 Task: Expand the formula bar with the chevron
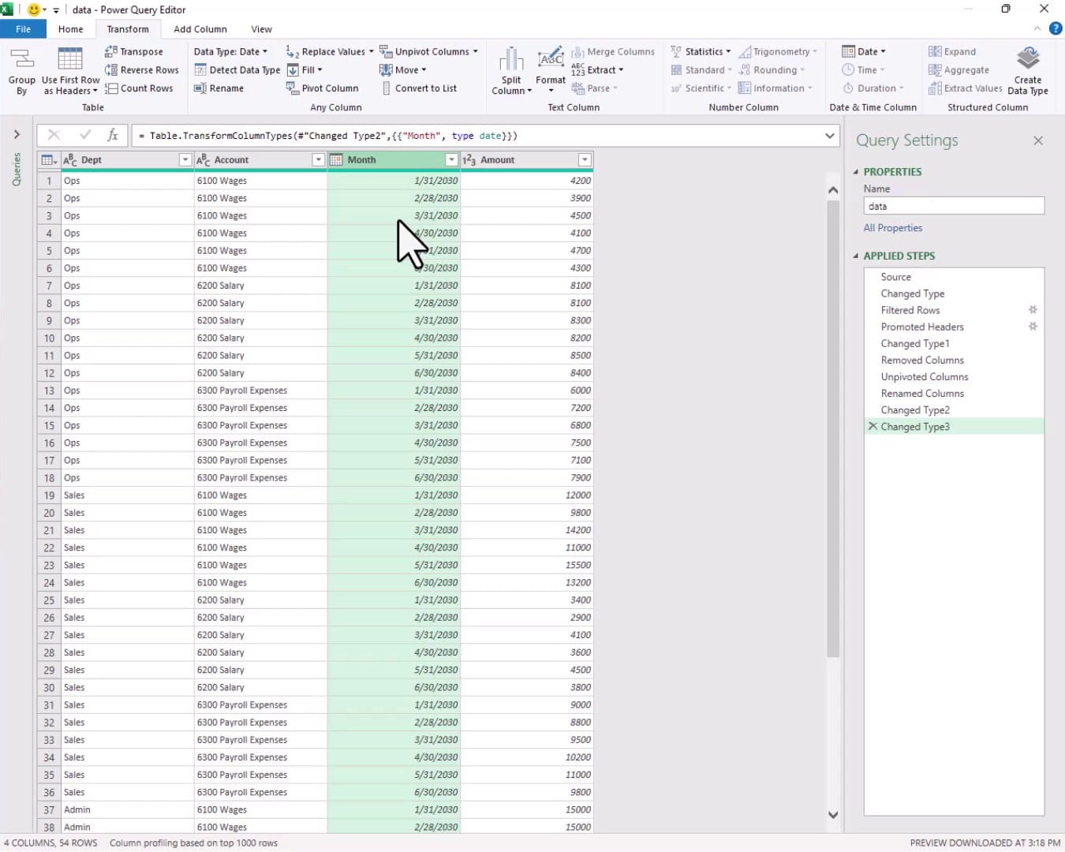tap(830, 136)
